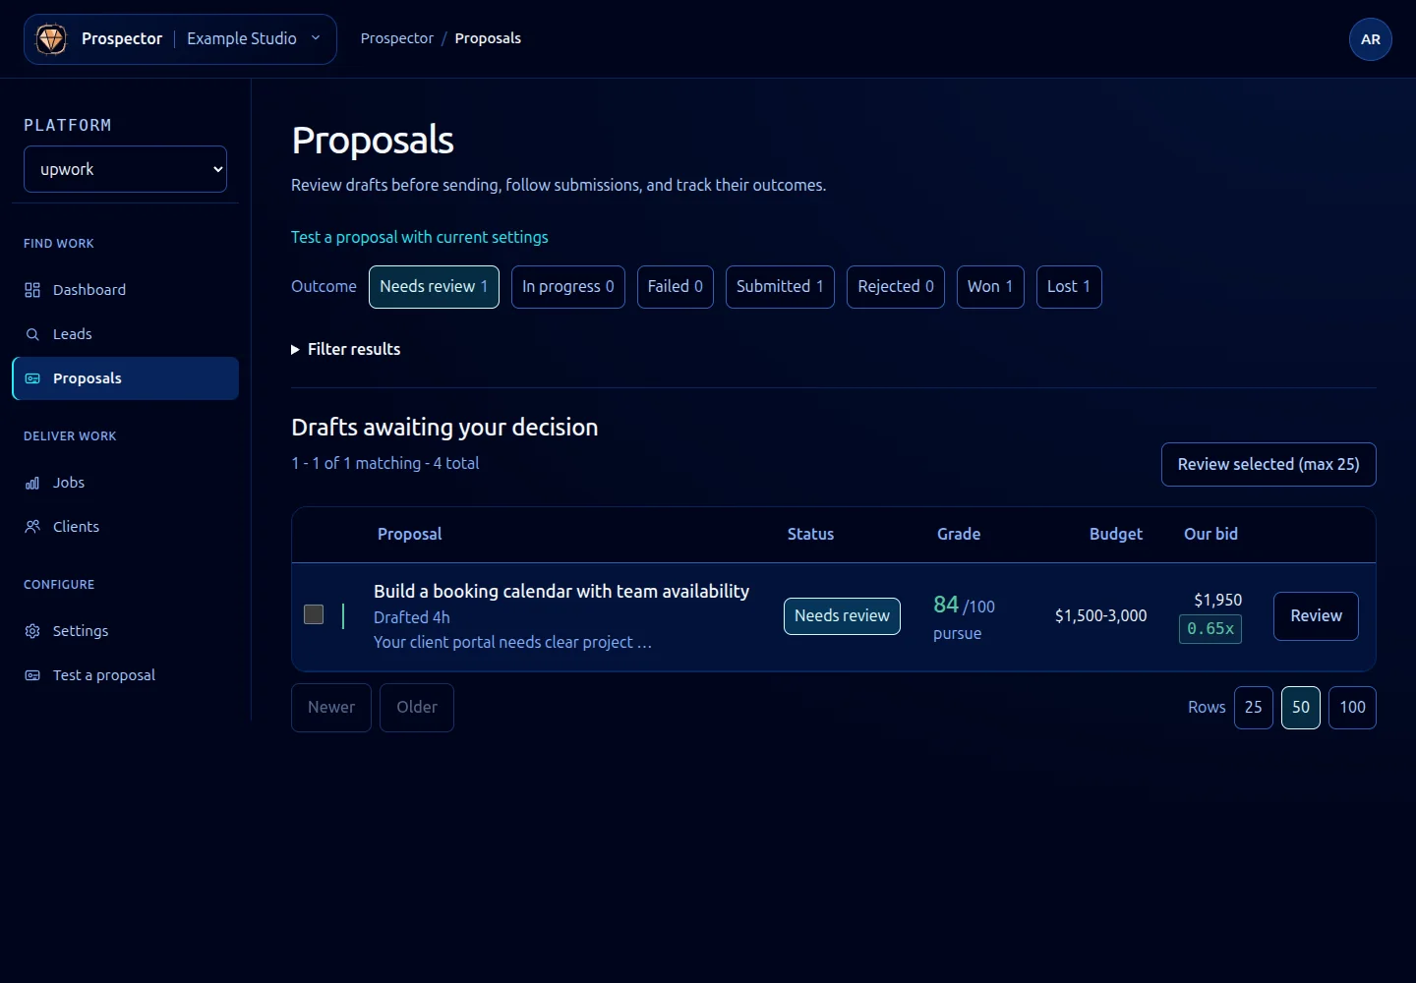Viewport: 1416px width, 983px height.
Task: Select the Lost outcome filter
Action: (1069, 287)
